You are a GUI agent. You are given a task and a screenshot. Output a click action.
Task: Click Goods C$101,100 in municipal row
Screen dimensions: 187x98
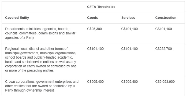pos(95,49)
